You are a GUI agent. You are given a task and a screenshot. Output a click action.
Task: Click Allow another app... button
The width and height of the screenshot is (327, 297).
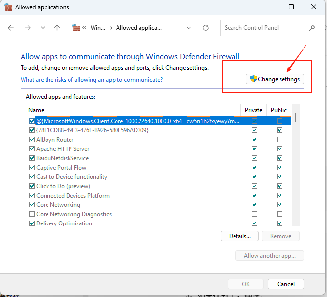point(270,256)
